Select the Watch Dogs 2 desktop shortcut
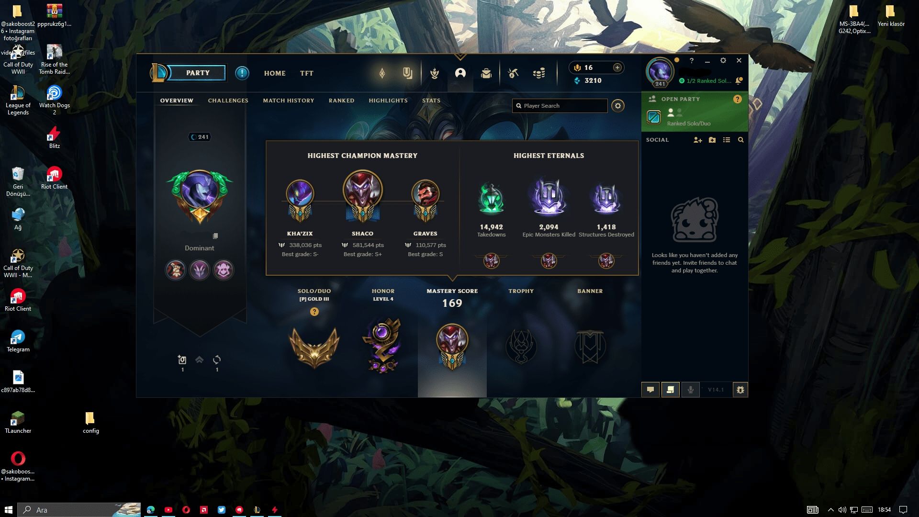This screenshot has width=919, height=517. [54, 100]
